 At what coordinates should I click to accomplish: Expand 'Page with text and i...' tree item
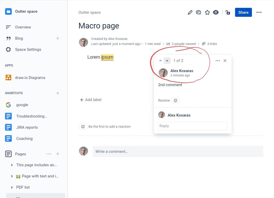(x=12, y=176)
